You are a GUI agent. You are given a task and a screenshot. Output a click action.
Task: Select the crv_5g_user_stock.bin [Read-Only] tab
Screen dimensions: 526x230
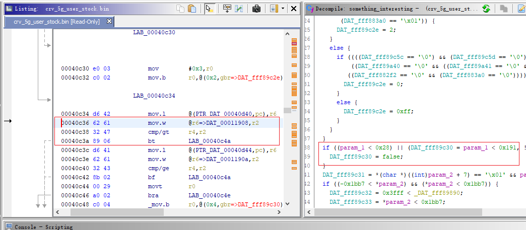point(56,22)
